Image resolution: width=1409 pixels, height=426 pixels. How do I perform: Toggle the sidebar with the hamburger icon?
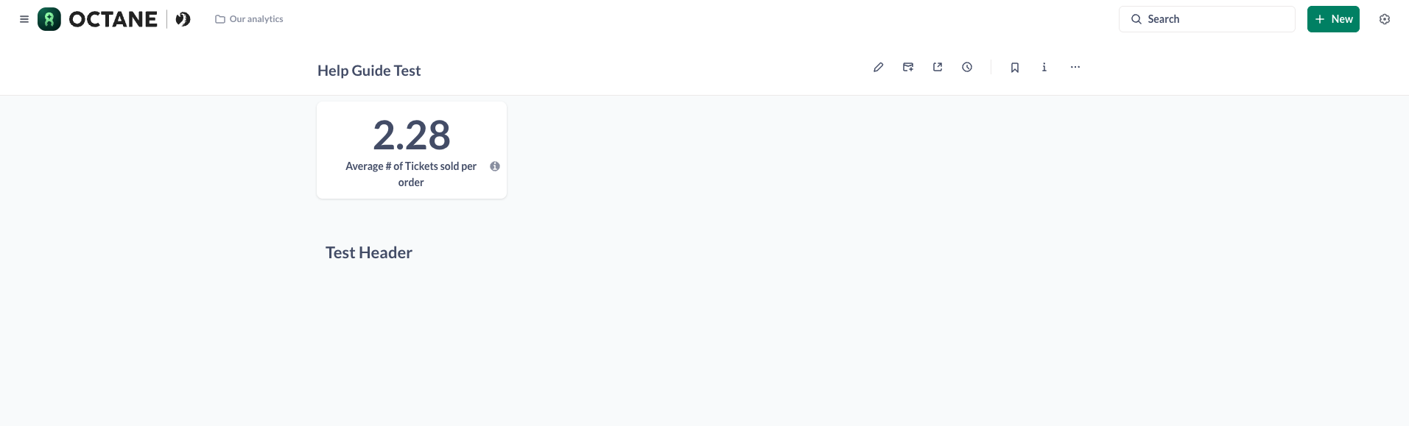[x=24, y=19]
